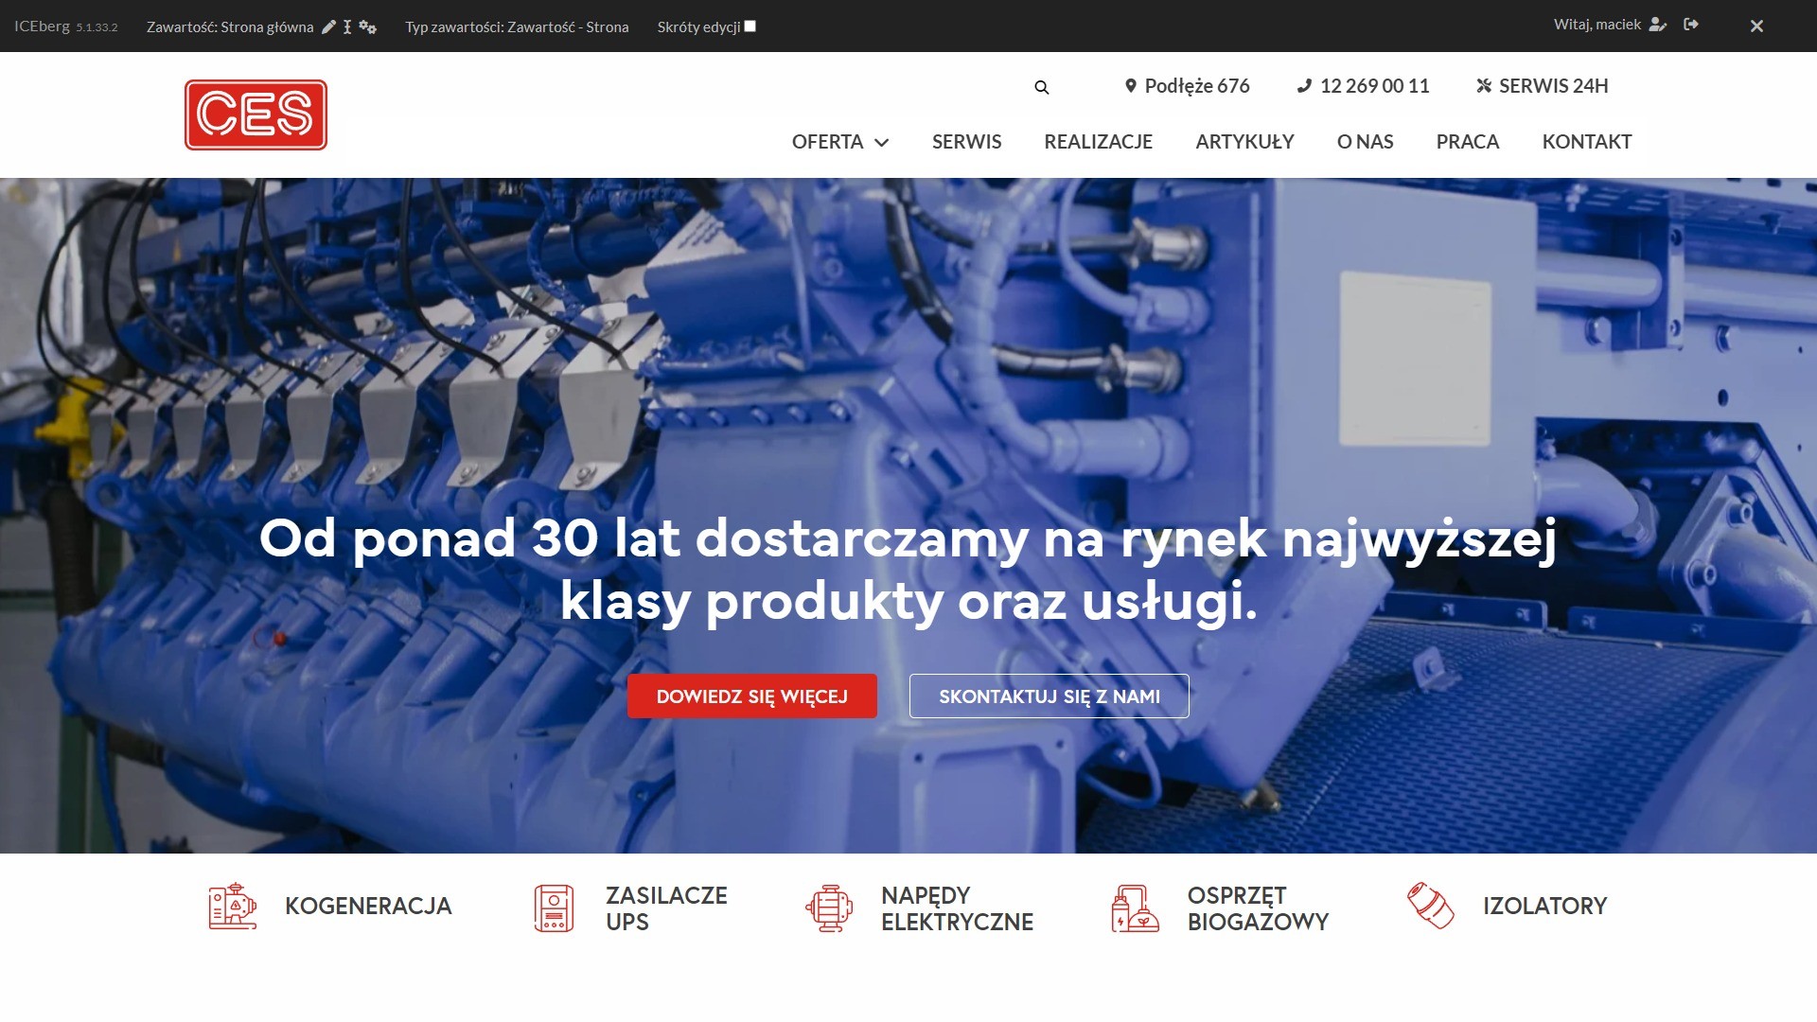
Task: Open the KOGENERACJA category link
Action: point(368,907)
